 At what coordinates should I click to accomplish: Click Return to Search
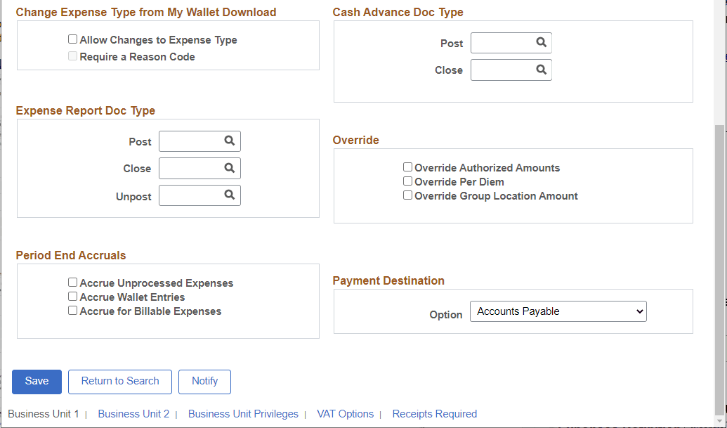[119, 382]
